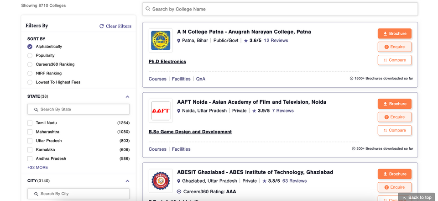Click Showing 8710 Colleges text
The height and width of the screenshot is (201, 438).
(44, 5)
